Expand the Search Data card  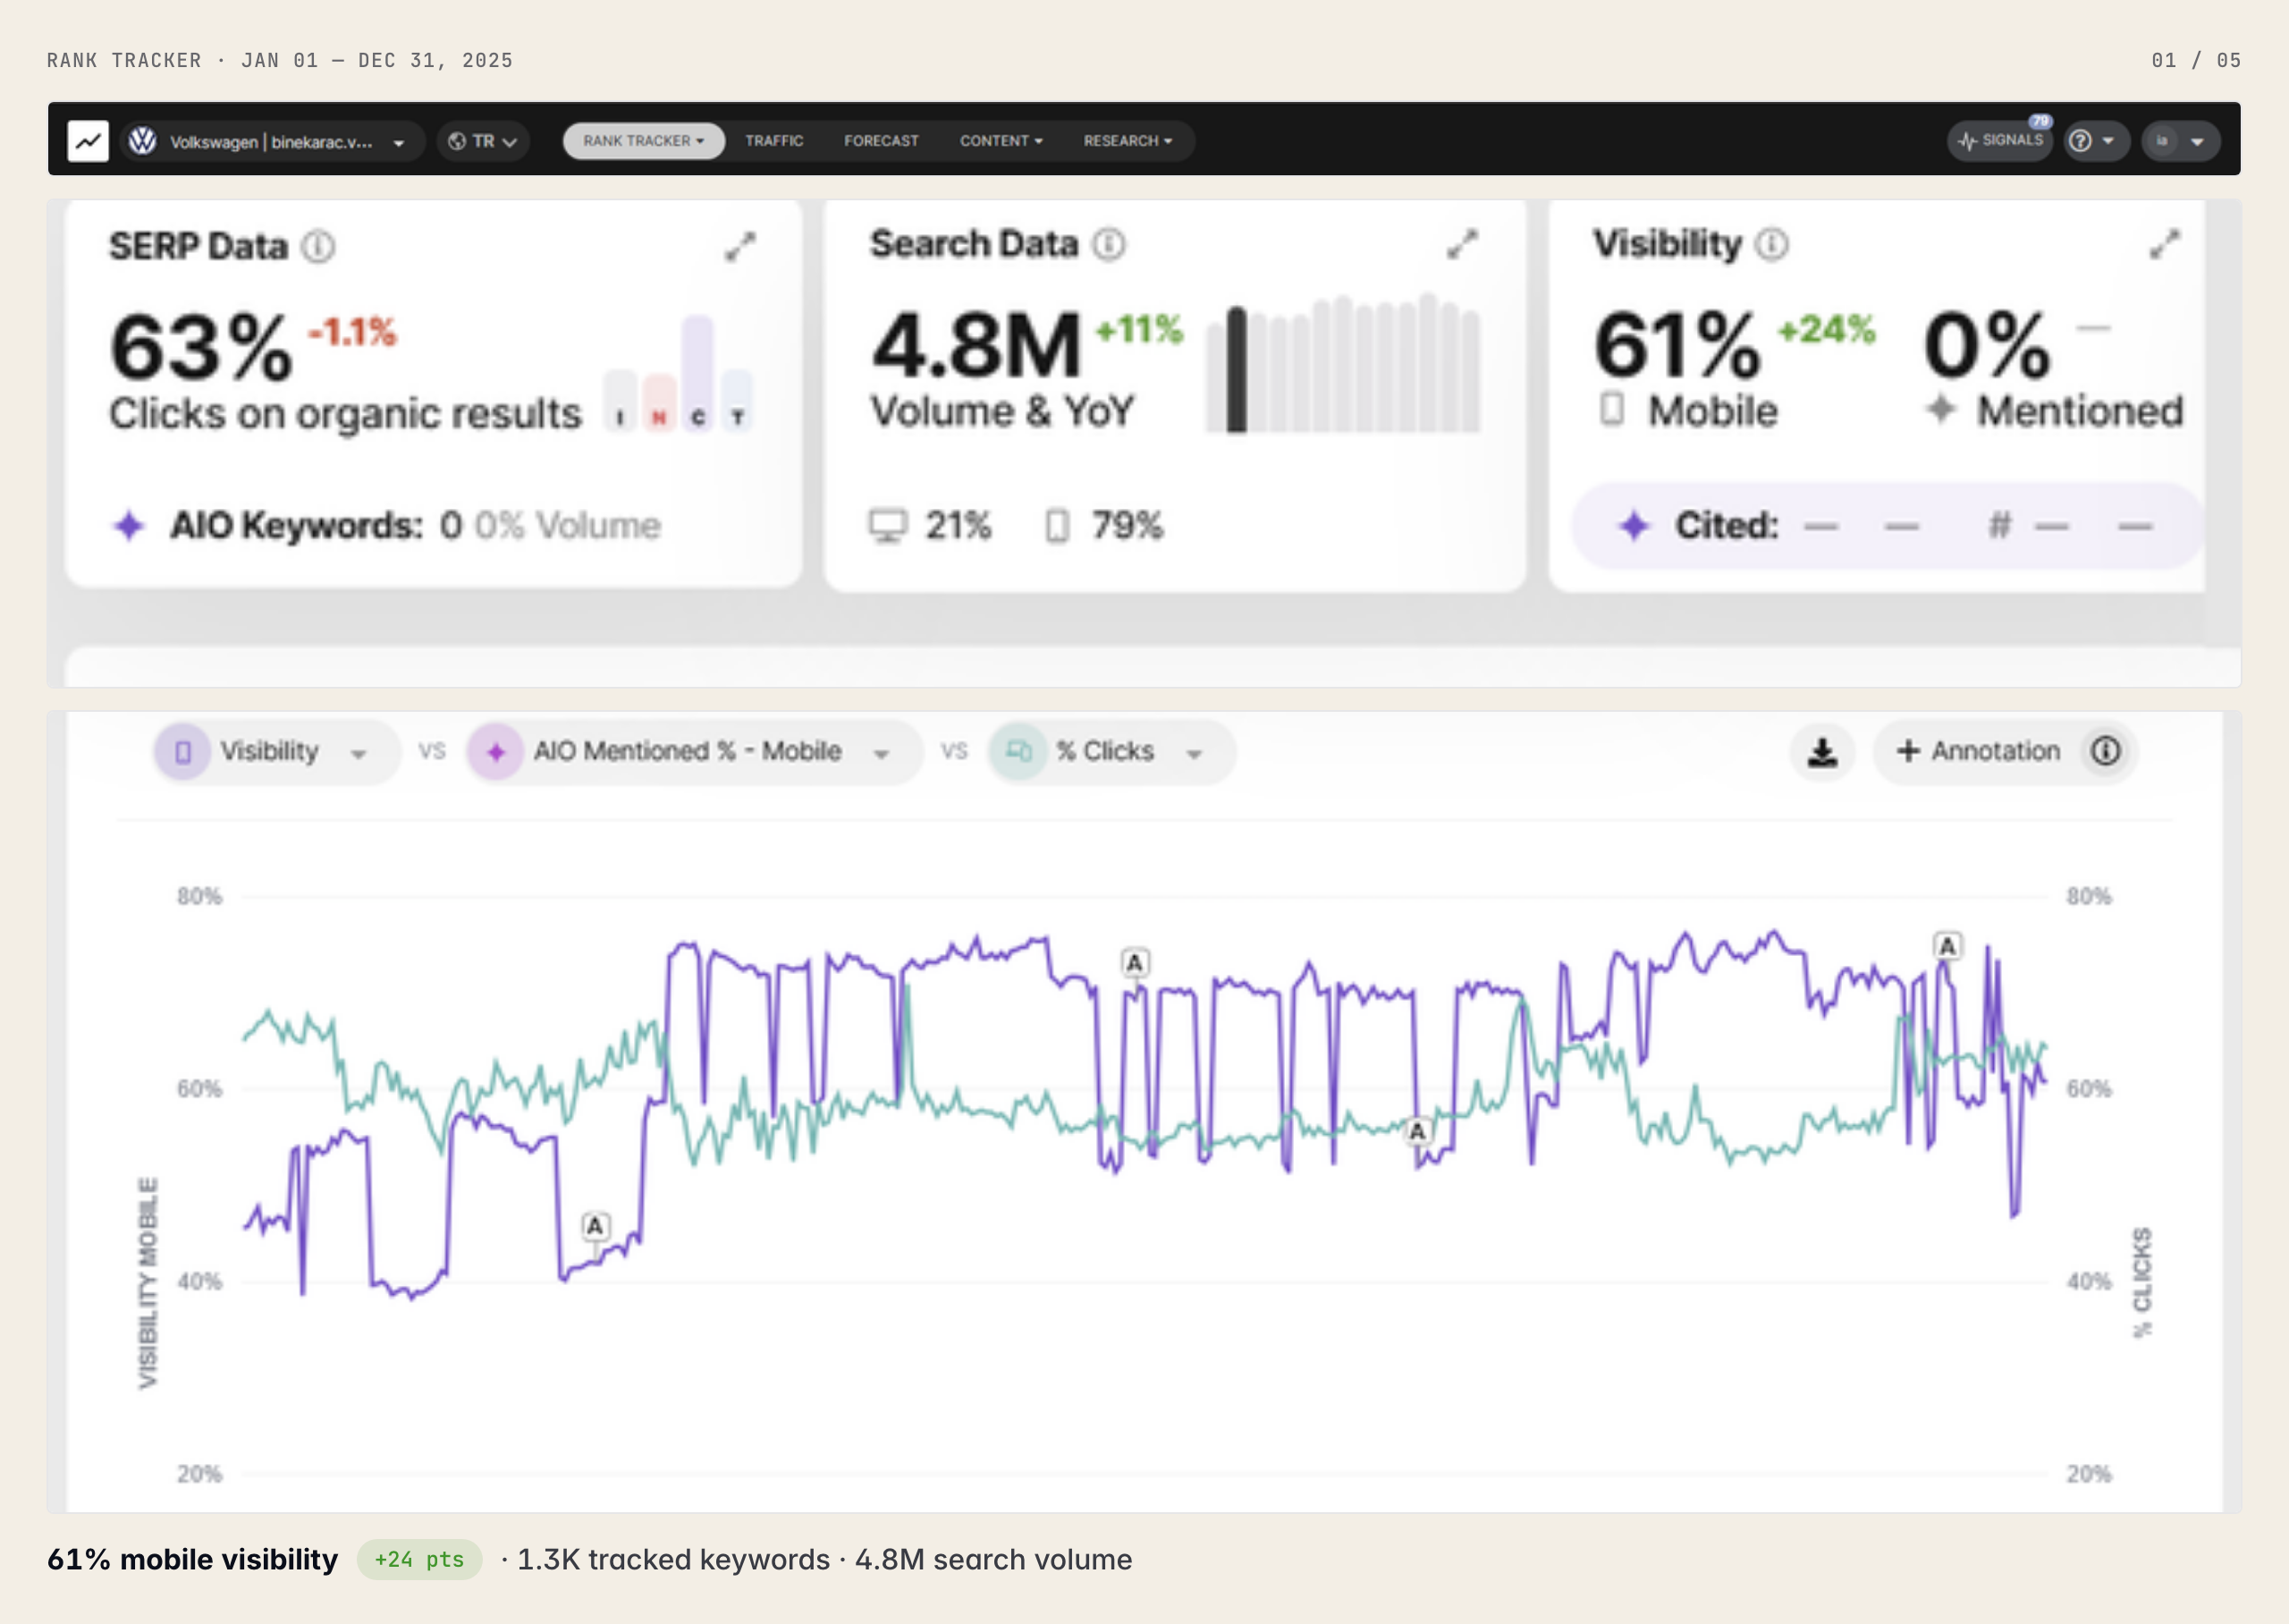[x=1461, y=244]
